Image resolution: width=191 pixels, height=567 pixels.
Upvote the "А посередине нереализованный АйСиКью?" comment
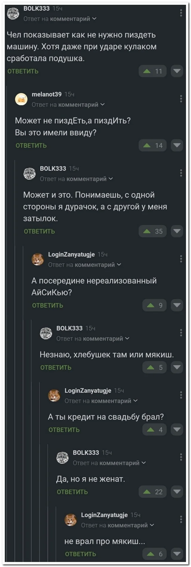click(x=151, y=305)
